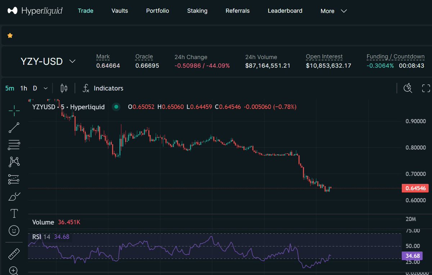Open the Indicators dialog

pos(103,88)
